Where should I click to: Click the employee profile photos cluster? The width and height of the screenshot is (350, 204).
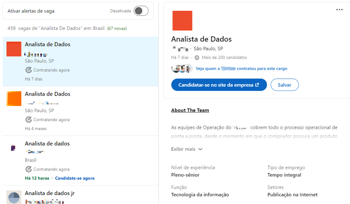182,68
